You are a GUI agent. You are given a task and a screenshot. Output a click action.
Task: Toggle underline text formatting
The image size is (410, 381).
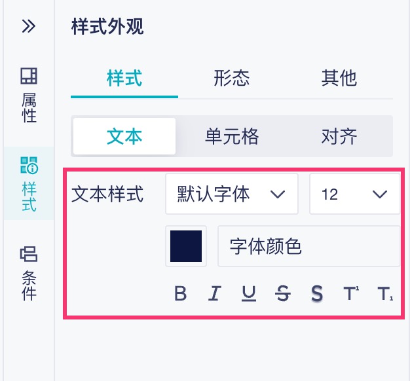(248, 294)
